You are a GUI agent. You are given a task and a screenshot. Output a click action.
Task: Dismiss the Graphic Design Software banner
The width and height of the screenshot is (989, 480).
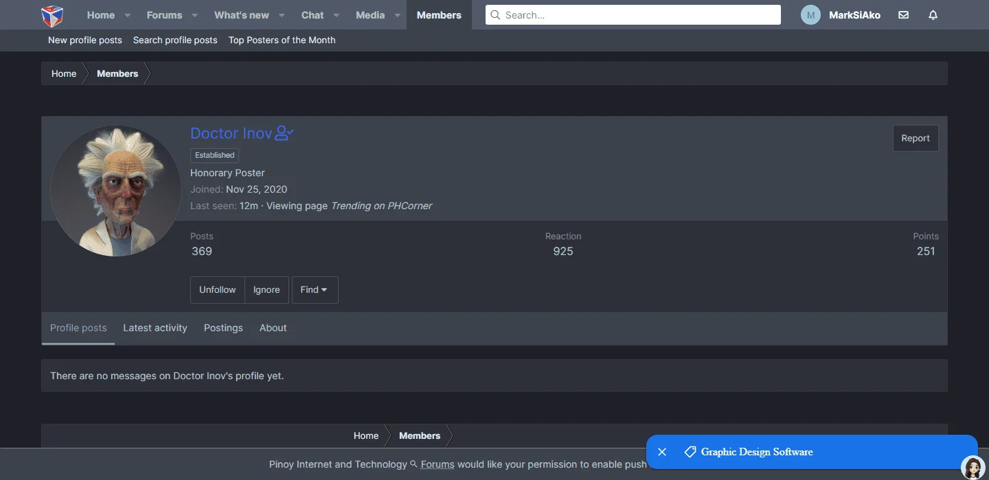662,452
